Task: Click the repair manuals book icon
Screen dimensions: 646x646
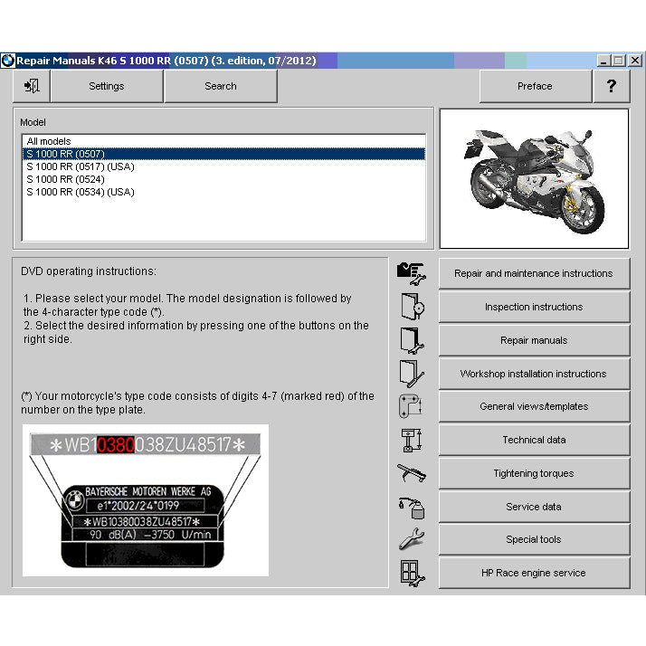Action: [411, 340]
